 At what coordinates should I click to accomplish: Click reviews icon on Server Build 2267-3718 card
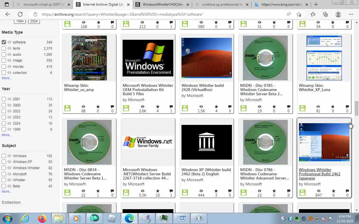pos(171,191)
